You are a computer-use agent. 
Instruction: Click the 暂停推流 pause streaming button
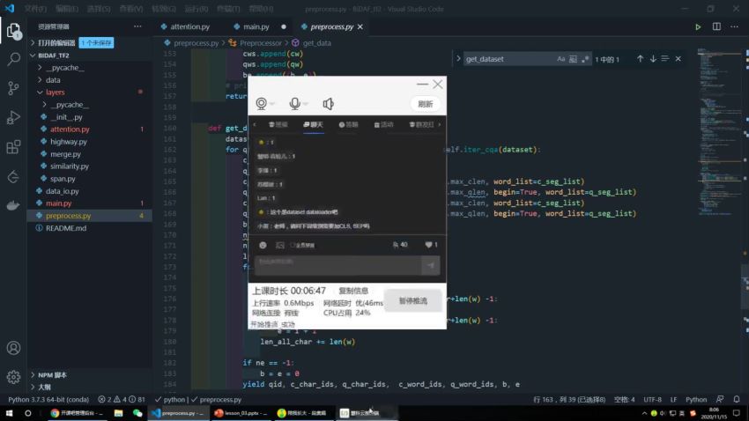412,301
